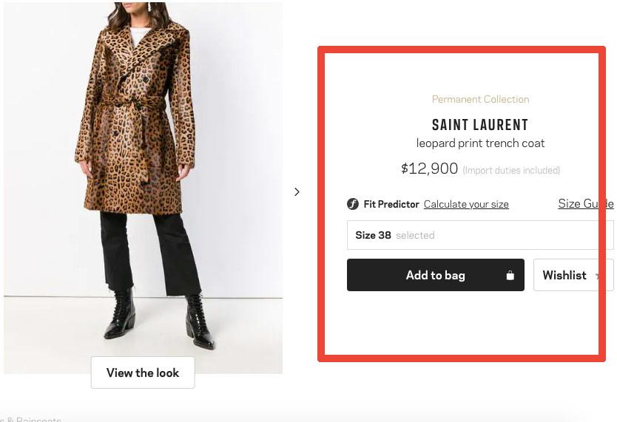Click the star icon beside Wishlist

click(x=598, y=276)
